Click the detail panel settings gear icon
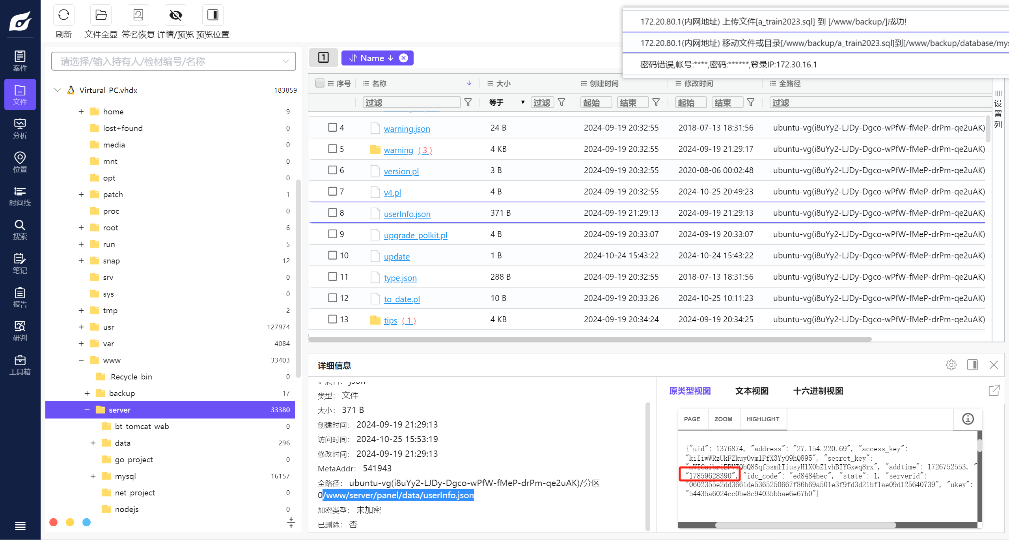Screen dimensions: 1009x540 coord(951,365)
